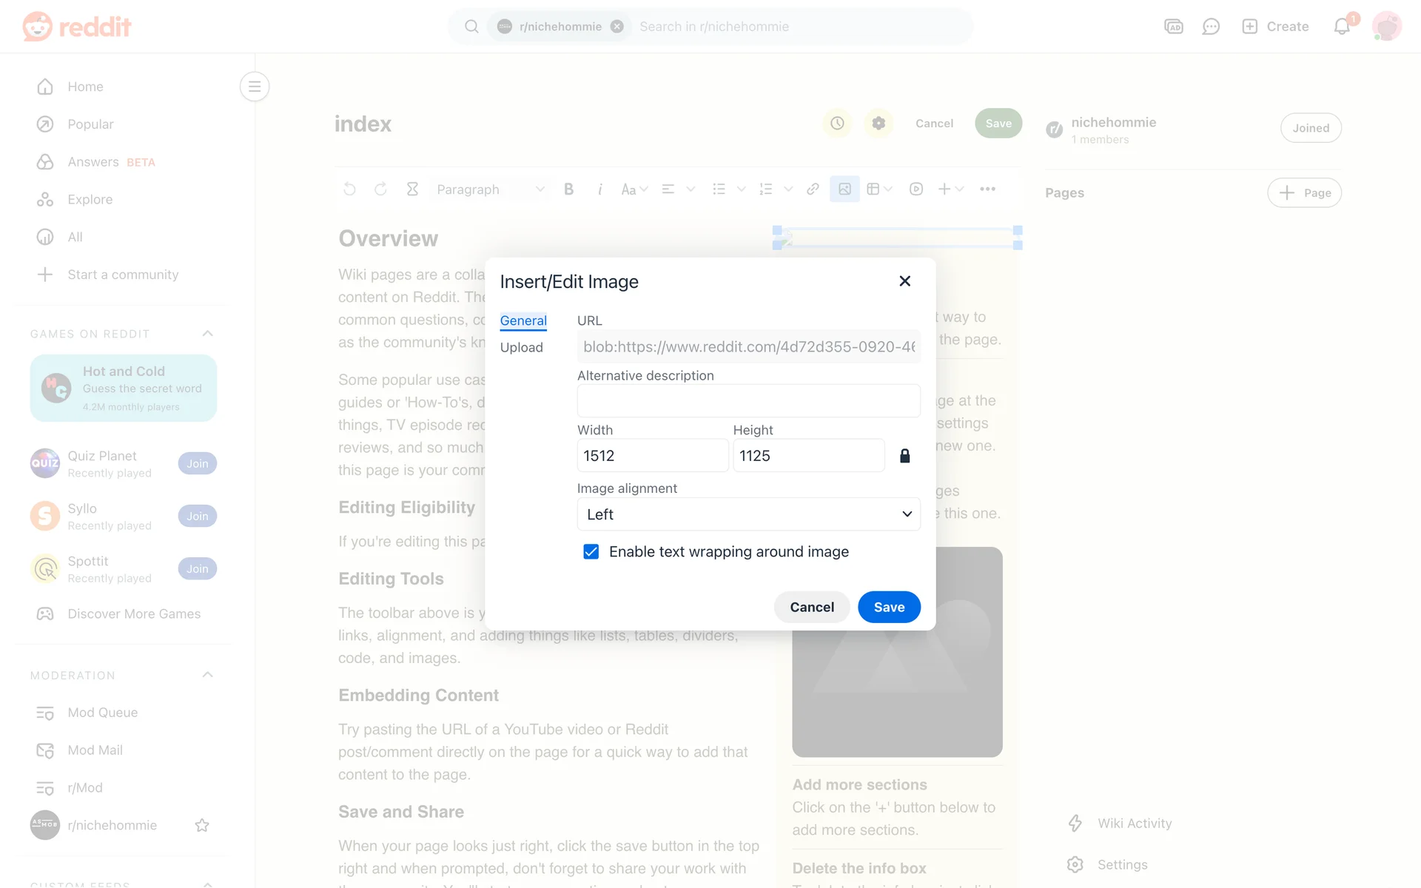
Task: Switch to the Upload tab
Action: [x=521, y=348]
